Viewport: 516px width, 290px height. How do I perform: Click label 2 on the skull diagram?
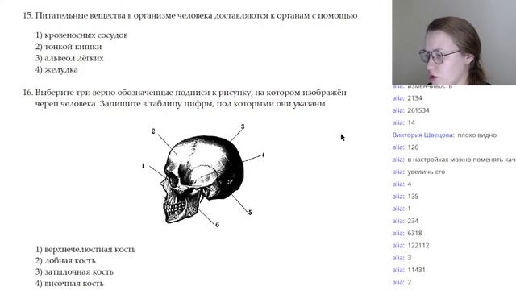coord(153,130)
